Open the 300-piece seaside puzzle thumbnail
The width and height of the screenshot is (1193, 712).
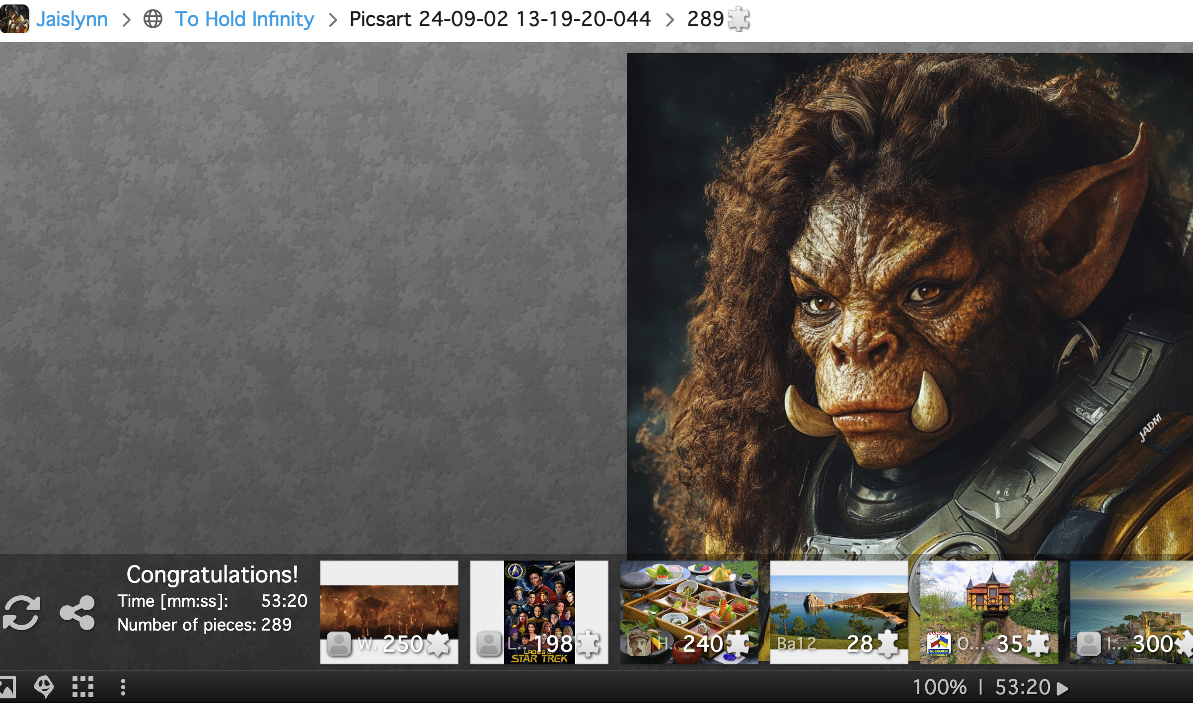coord(1131,612)
